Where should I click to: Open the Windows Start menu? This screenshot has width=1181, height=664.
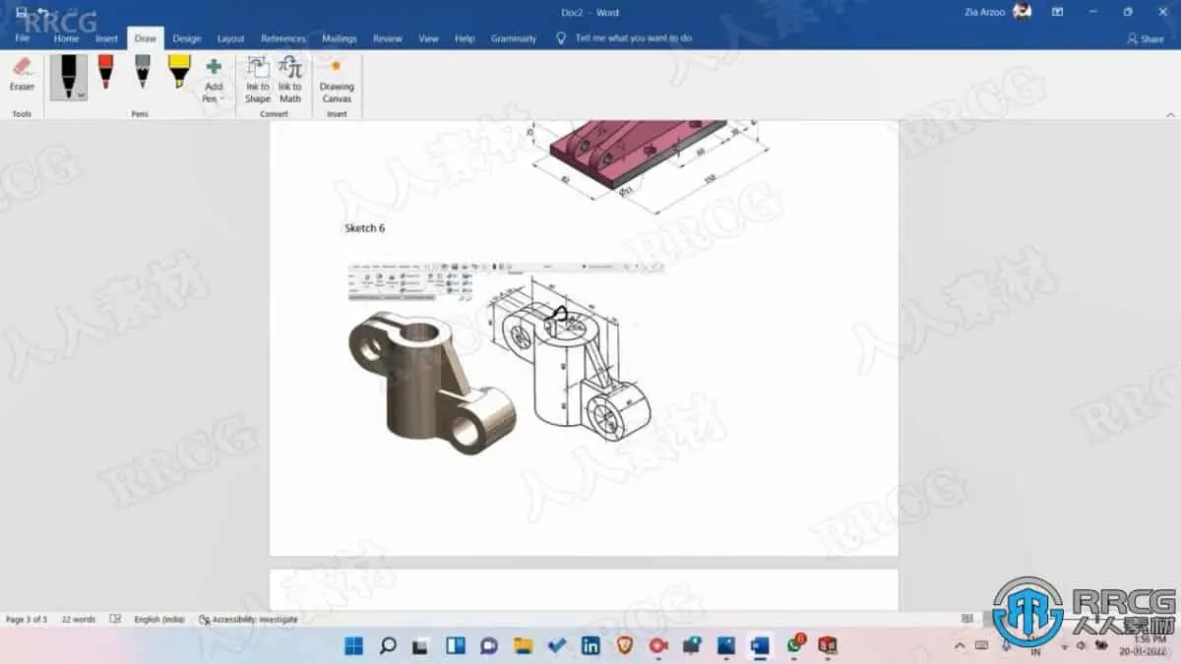tap(354, 646)
